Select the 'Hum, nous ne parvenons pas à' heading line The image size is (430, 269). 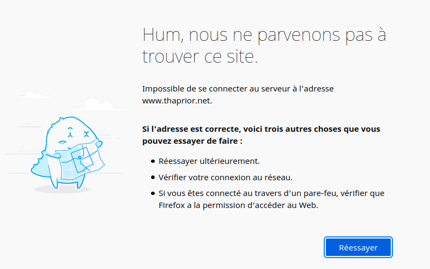click(x=264, y=35)
